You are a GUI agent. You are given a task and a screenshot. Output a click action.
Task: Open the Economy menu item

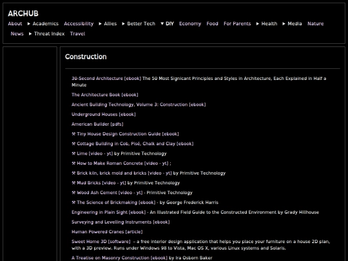point(190,24)
